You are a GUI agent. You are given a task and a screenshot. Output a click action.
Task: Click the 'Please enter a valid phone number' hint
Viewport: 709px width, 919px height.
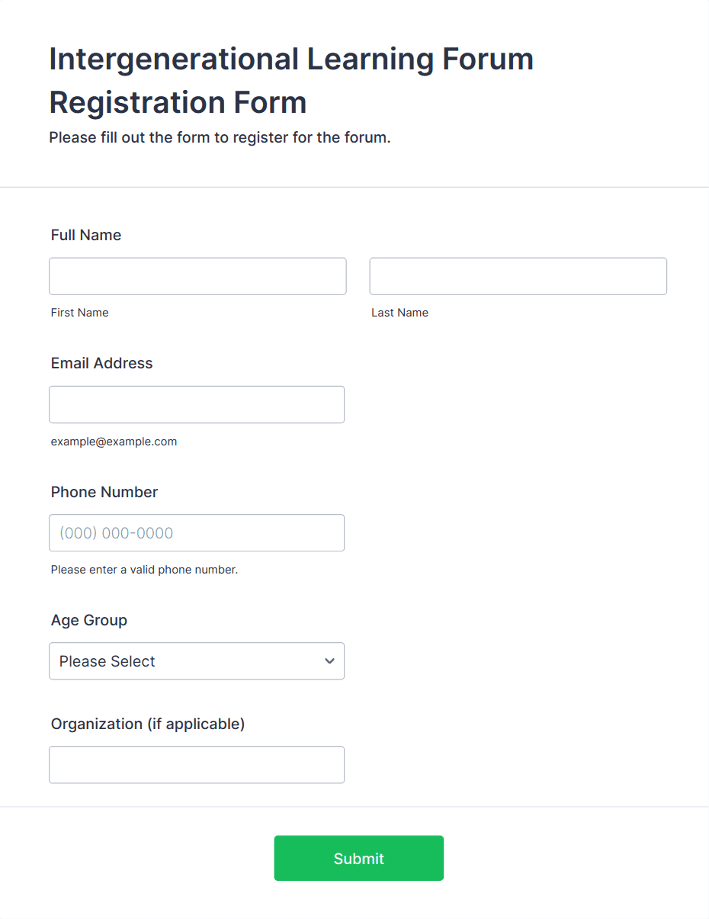coord(144,570)
